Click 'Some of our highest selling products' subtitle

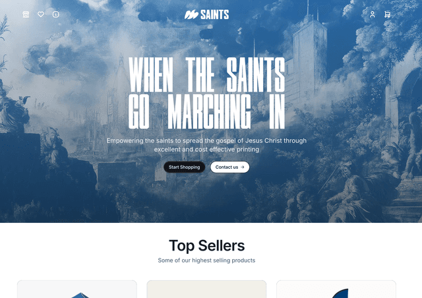point(206,260)
